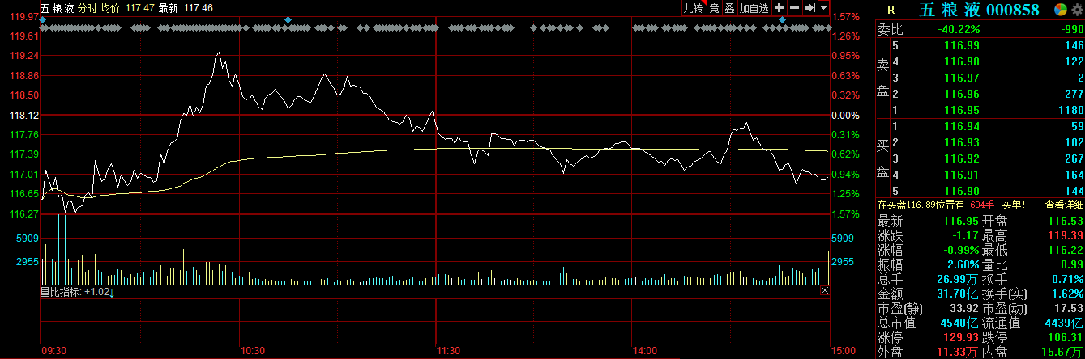Screen dimensions: 1085x359
Task: Click the 内盘 value 15.67万
Action: (x=1062, y=352)
